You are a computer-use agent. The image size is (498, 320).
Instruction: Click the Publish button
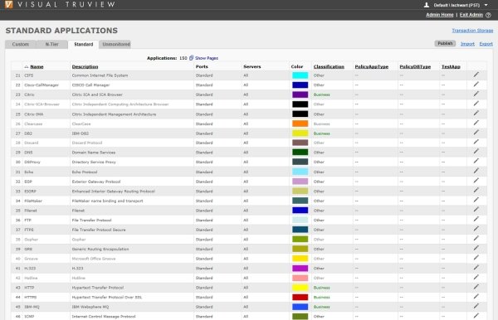pyautogui.click(x=445, y=43)
